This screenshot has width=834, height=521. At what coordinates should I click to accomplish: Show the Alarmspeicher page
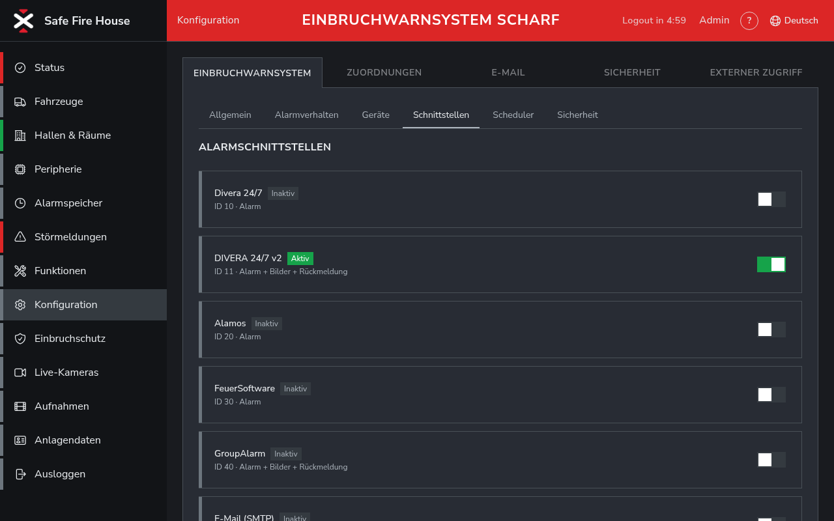(x=83, y=203)
